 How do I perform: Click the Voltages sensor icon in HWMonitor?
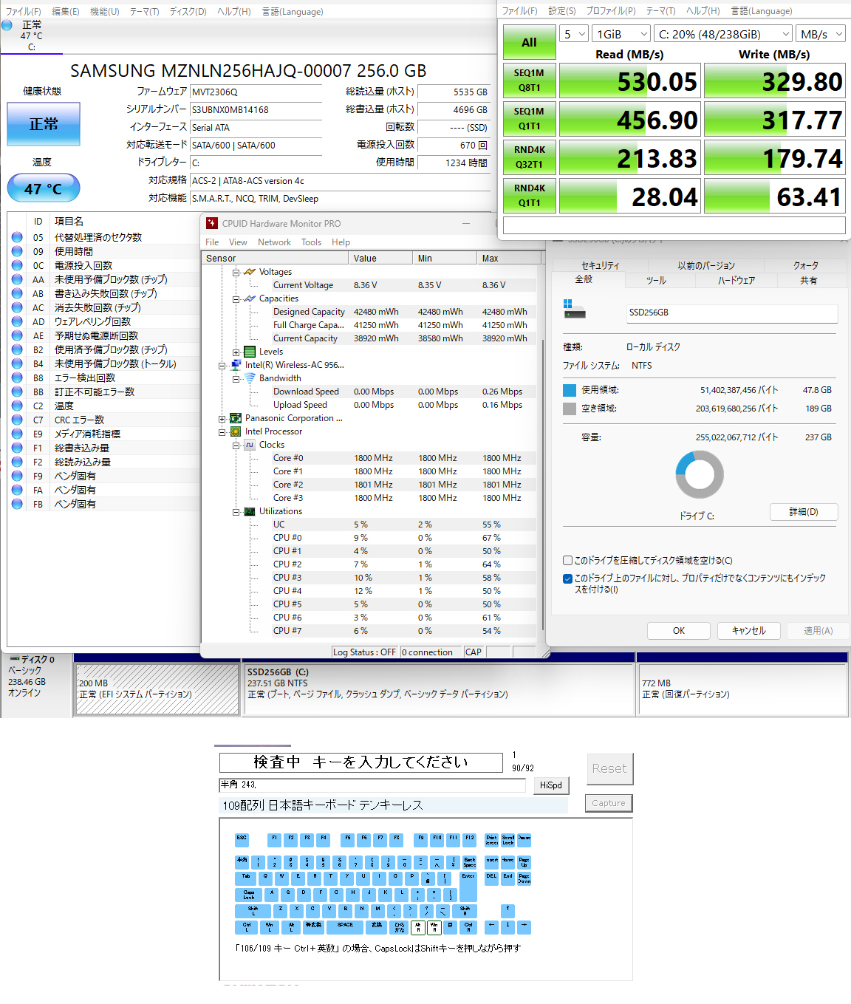click(x=250, y=272)
